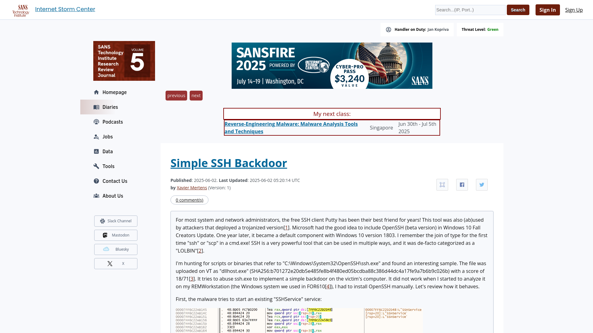Viewport: 593px width, 333px height.
Task: Open Jan Kopriva handler profile
Action: pos(438,30)
